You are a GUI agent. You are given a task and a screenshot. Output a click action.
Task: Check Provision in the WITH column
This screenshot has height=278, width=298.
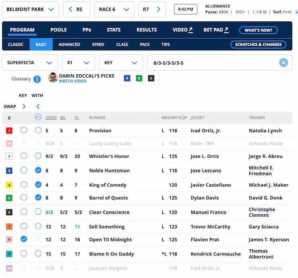point(38,130)
